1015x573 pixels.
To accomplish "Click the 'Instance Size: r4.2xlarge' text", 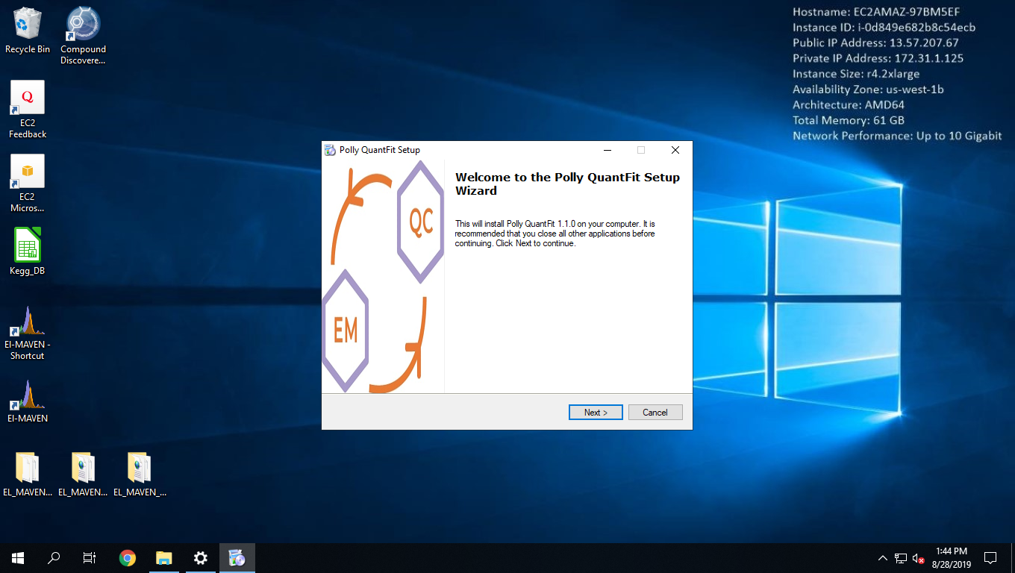I will 856,74.
